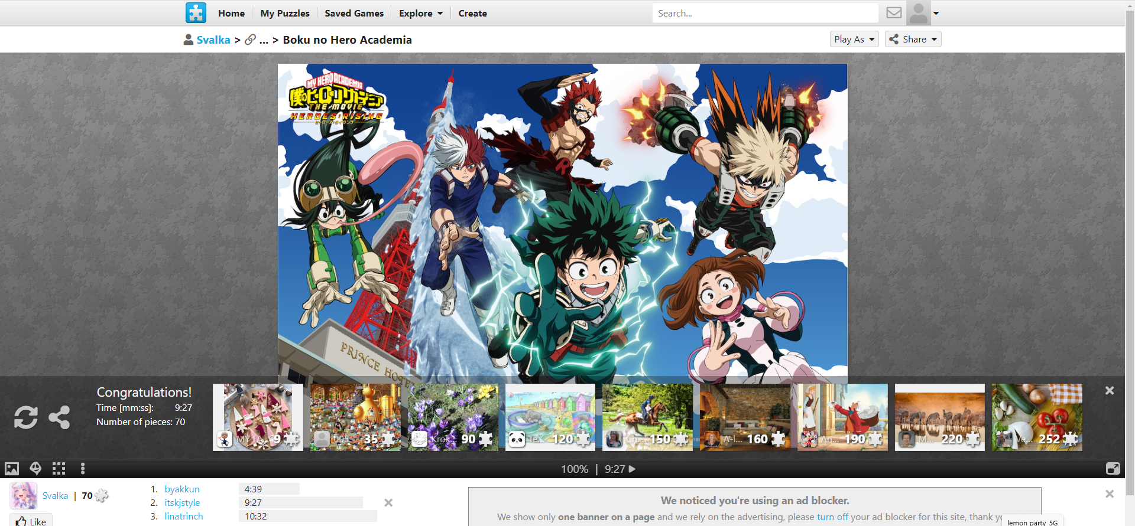Open the Create page
The image size is (1135, 526).
472,13
